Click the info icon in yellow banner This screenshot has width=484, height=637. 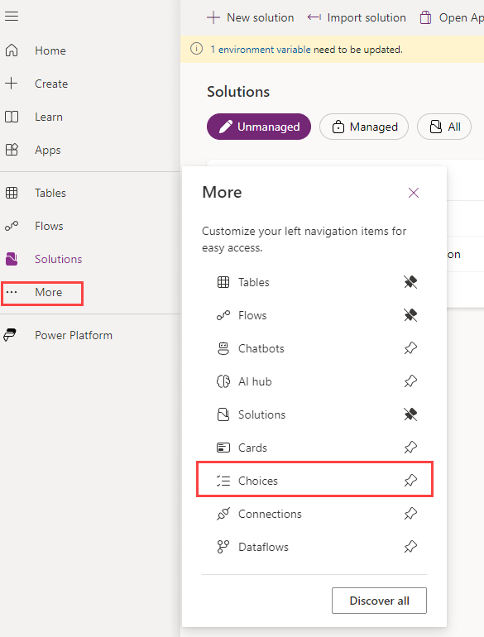[196, 49]
